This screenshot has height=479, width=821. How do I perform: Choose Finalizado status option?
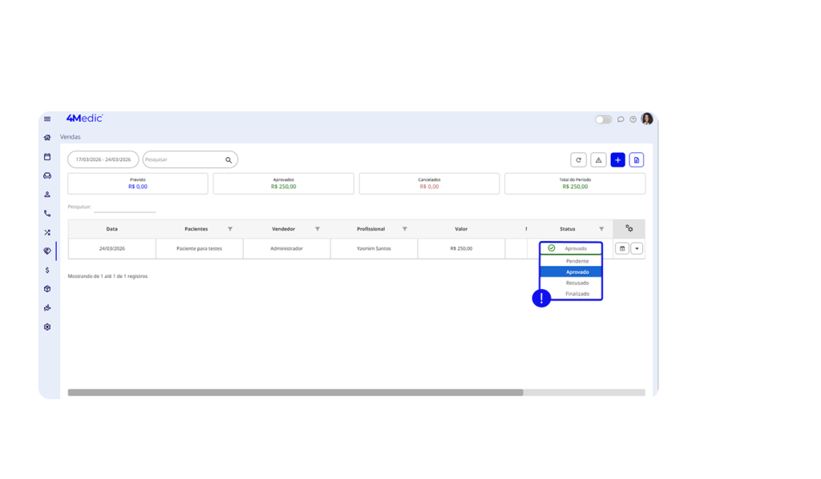(x=577, y=294)
